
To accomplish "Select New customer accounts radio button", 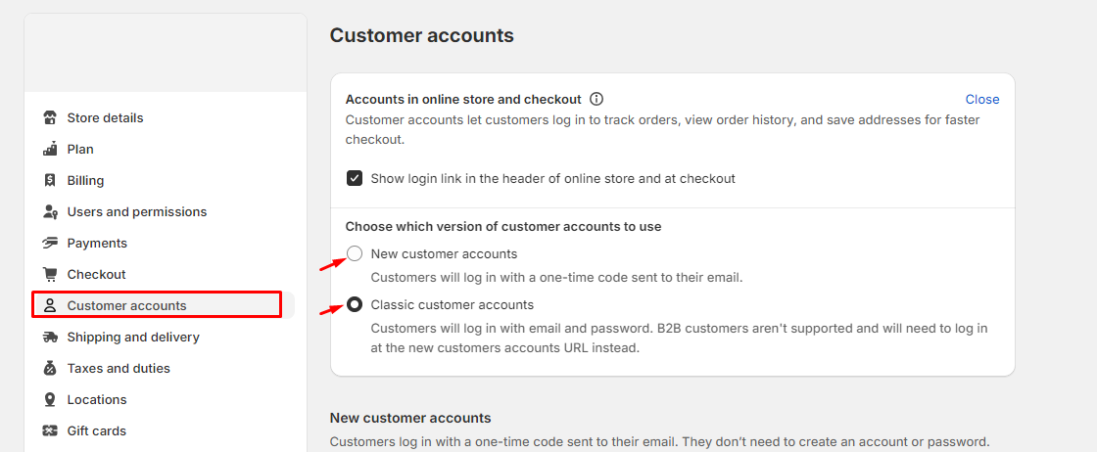I will coord(355,254).
